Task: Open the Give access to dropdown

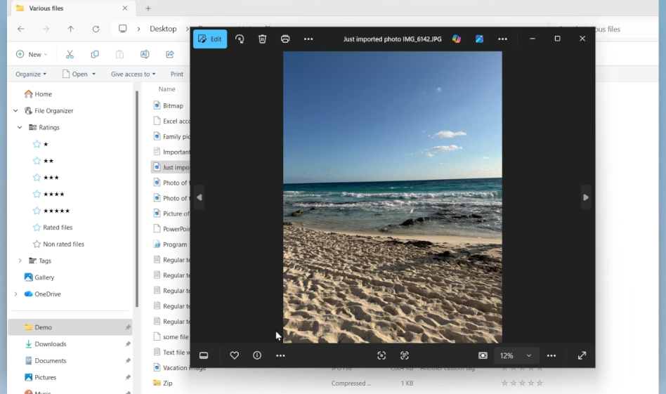Action: [x=133, y=74]
